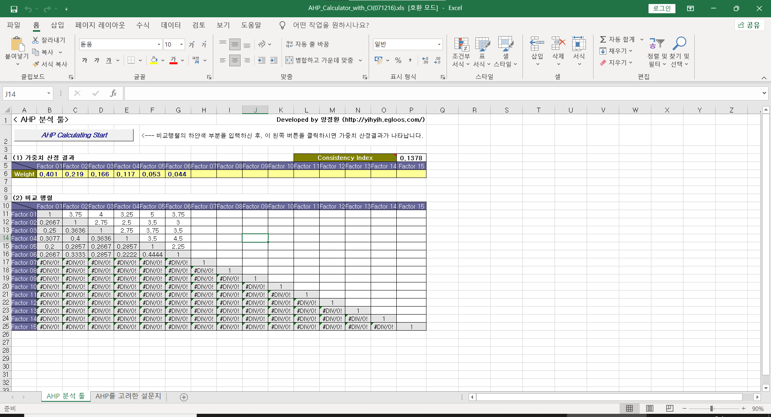Switch to Page Layout view in status bar
Screen dimensions: 771x417
[650, 409]
